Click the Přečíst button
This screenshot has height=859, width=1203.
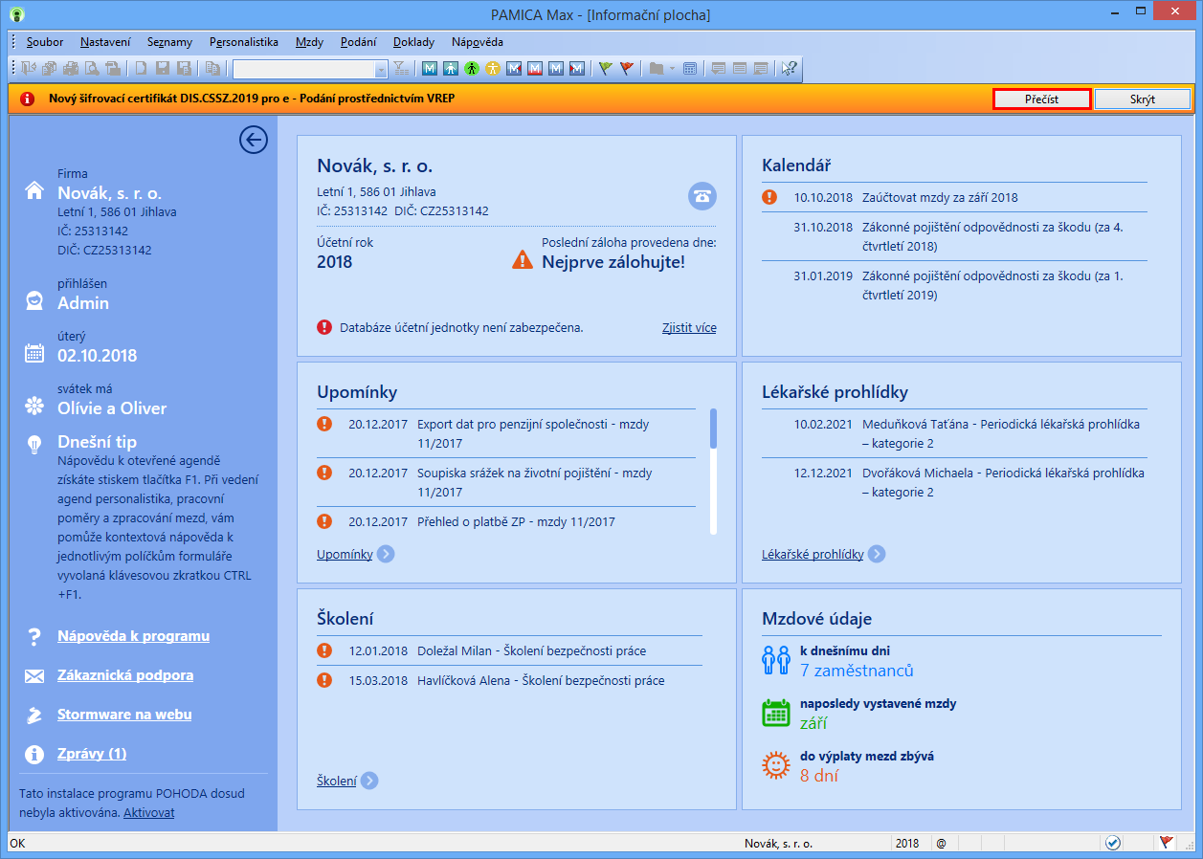(x=1042, y=99)
